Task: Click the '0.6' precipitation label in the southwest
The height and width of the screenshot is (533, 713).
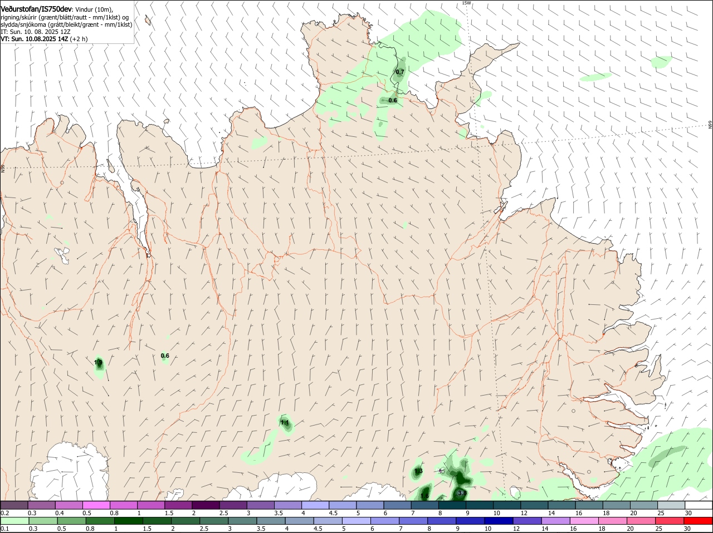Action: click(x=165, y=356)
